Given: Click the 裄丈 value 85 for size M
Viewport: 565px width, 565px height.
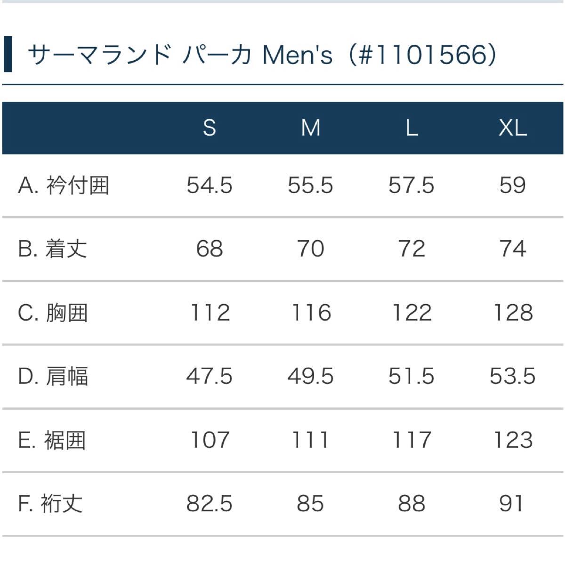Looking at the screenshot, I should (310, 504).
